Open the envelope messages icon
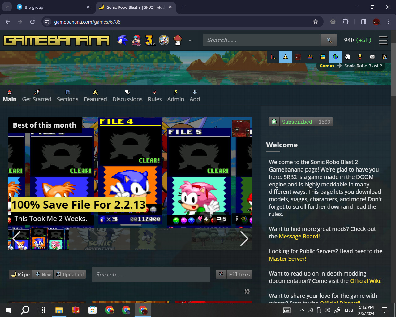396x317 pixels. coord(372,57)
